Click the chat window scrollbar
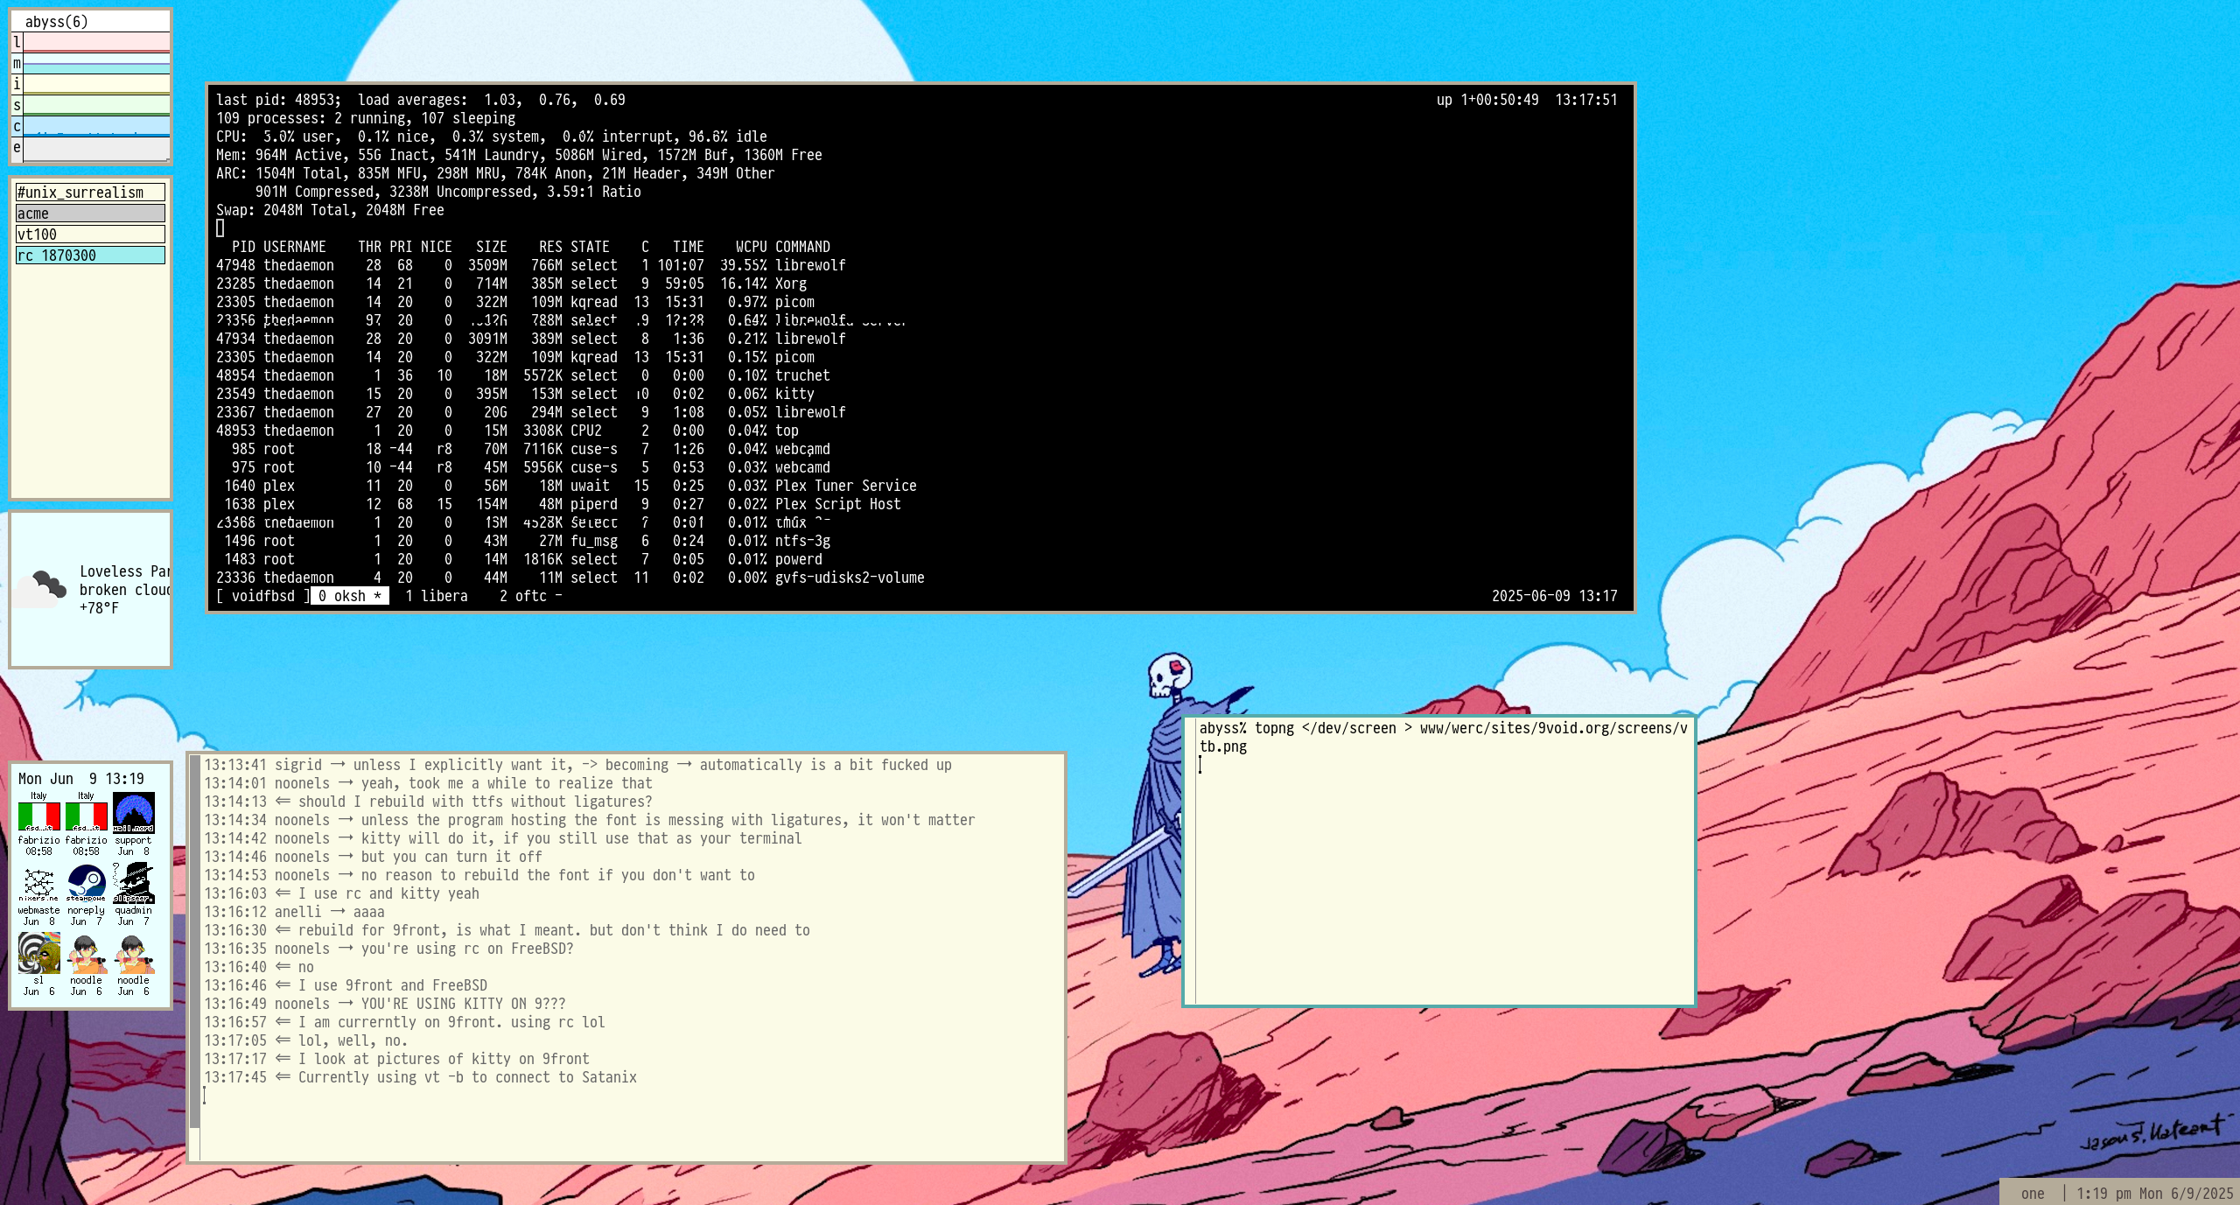The image size is (2240, 1205). [x=195, y=957]
